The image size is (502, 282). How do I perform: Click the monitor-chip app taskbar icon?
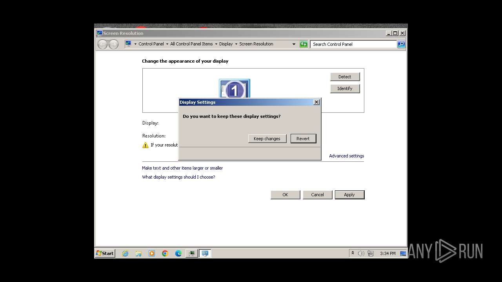(191, 253)
